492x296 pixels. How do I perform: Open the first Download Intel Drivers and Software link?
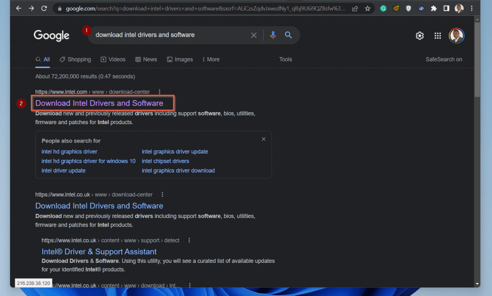coord(99,103)
